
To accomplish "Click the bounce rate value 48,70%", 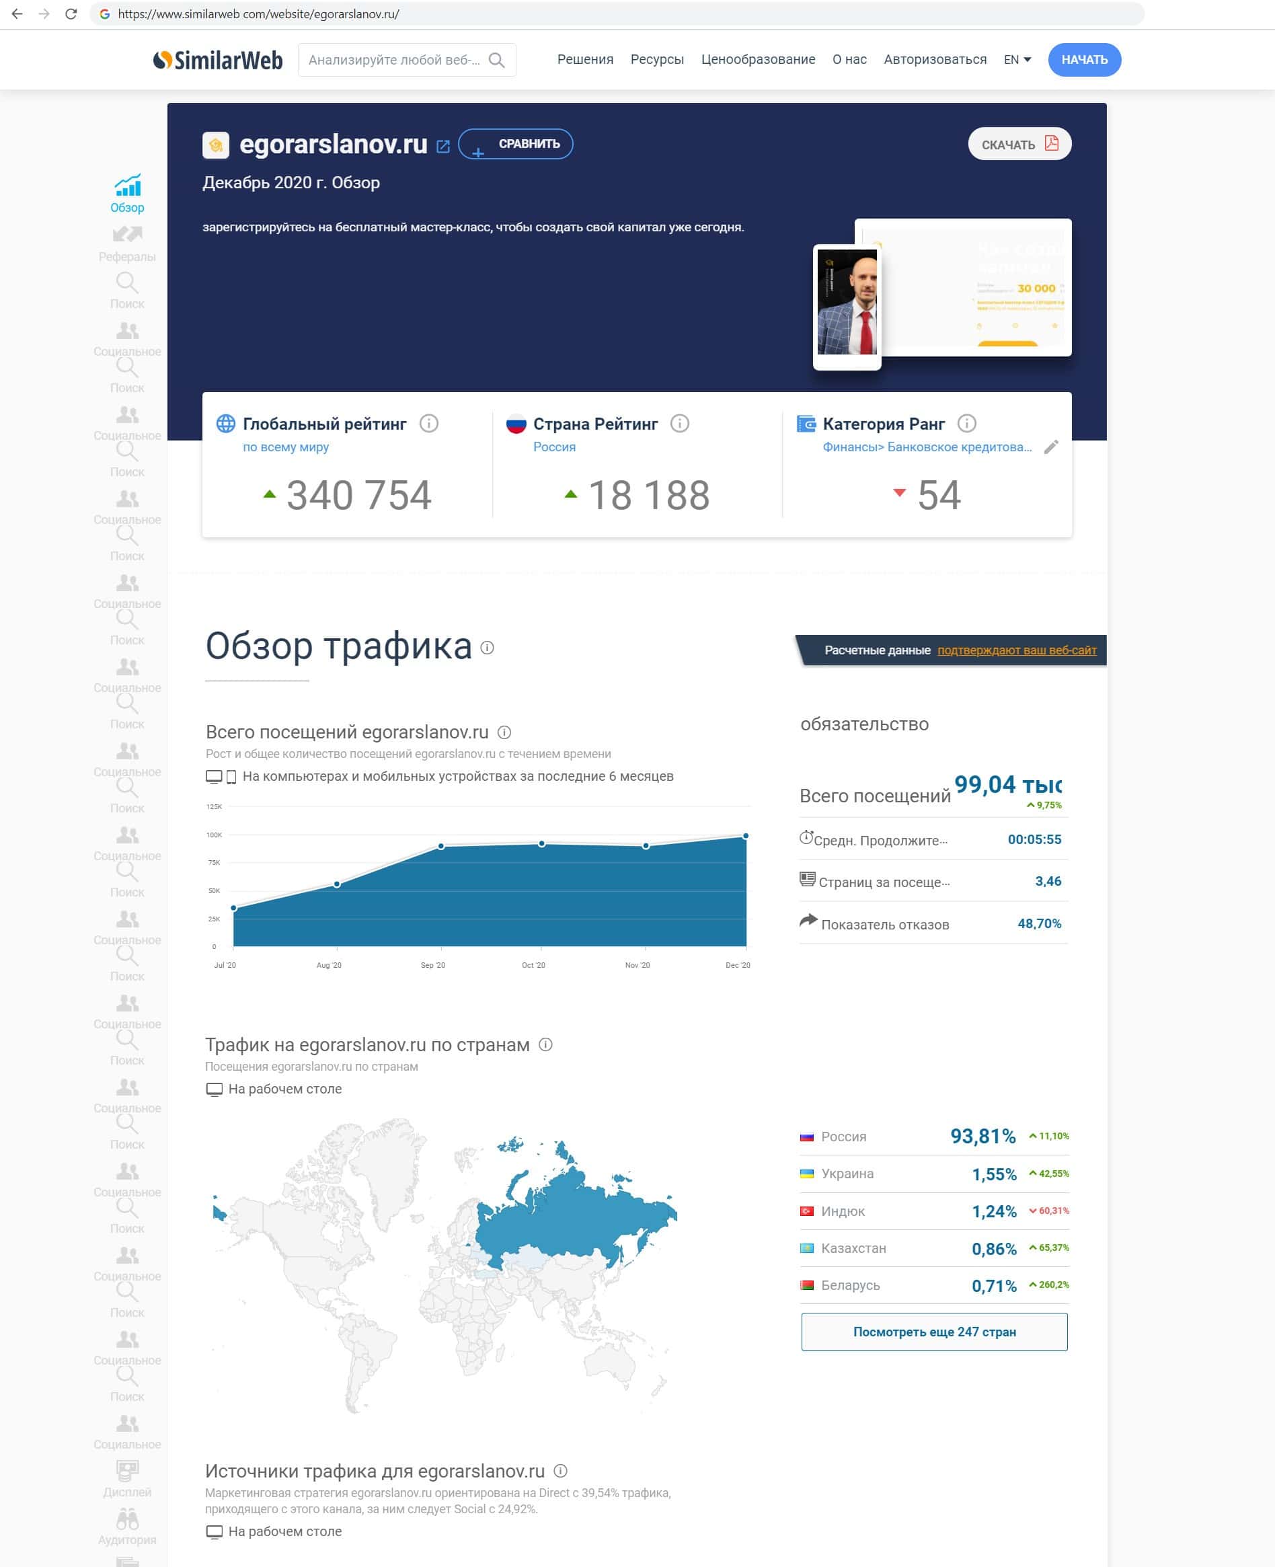I will click(1039, 923).
